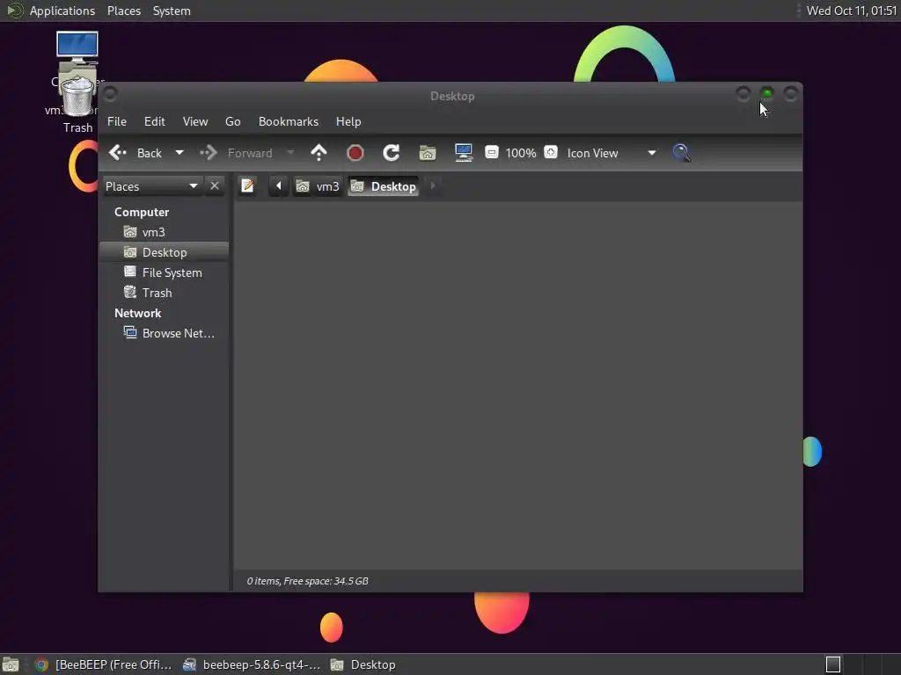Viewport: 901px width, 675px height.
Task: Open Trash in the Places sidebar
Action: point(164,293)
